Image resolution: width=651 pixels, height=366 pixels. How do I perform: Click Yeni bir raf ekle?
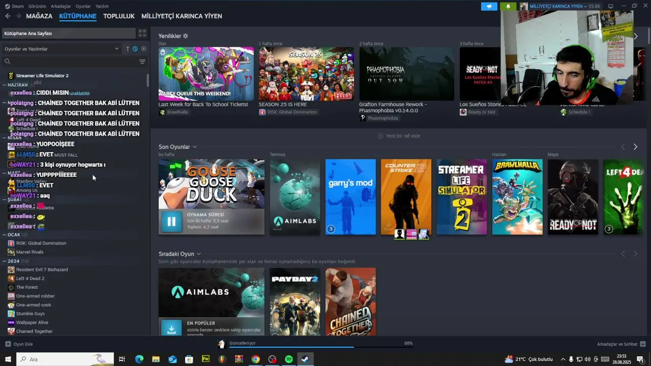click(x=399, y=136)
